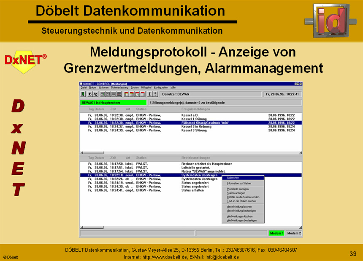Open the Nutzer menu

(x=92, y=88)
